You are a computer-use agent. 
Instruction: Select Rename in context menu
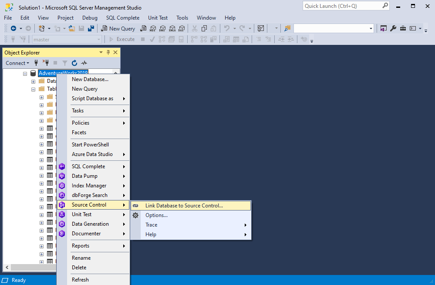click(x=93, y=258)
